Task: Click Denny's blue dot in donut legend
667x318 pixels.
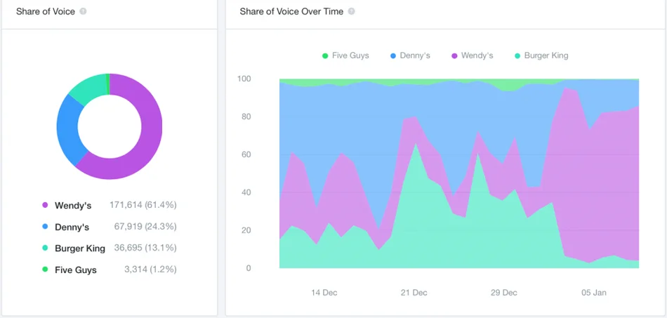Action: (x=45, y=227)
